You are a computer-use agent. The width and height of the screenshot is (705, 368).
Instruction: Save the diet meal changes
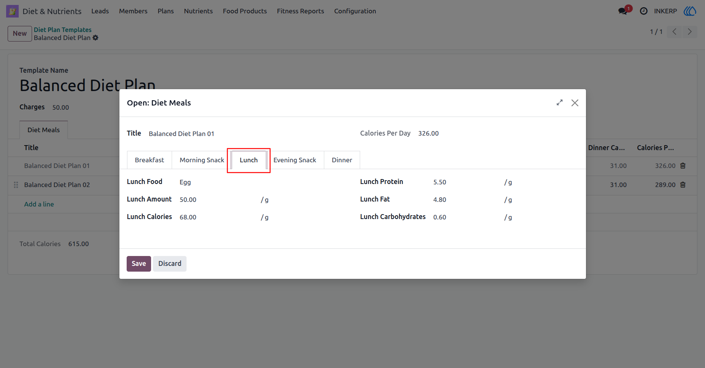[139, 264]
